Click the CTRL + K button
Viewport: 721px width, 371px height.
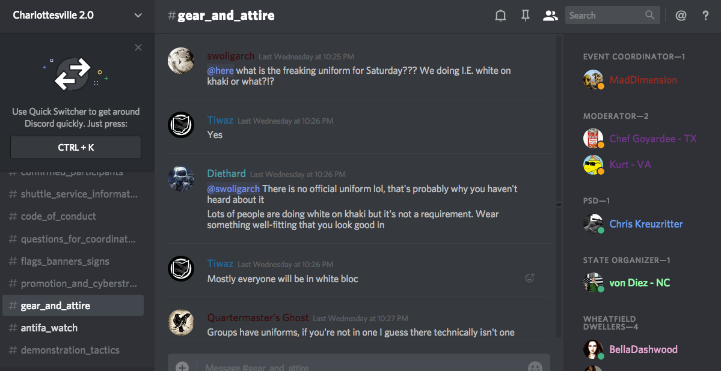tap(76, 148)
